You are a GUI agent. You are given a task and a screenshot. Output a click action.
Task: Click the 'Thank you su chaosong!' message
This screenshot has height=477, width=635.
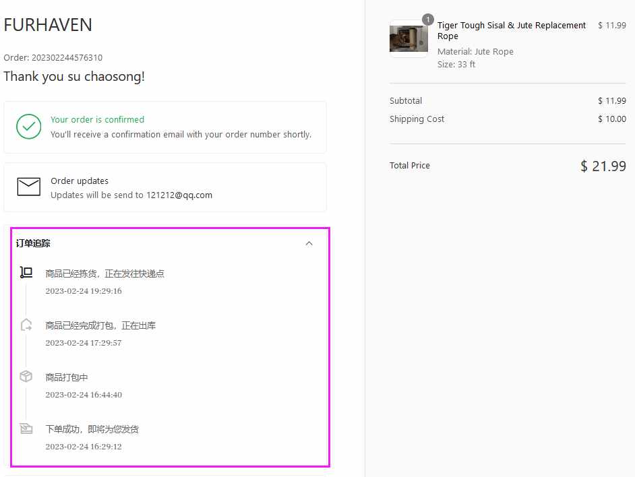74,77
